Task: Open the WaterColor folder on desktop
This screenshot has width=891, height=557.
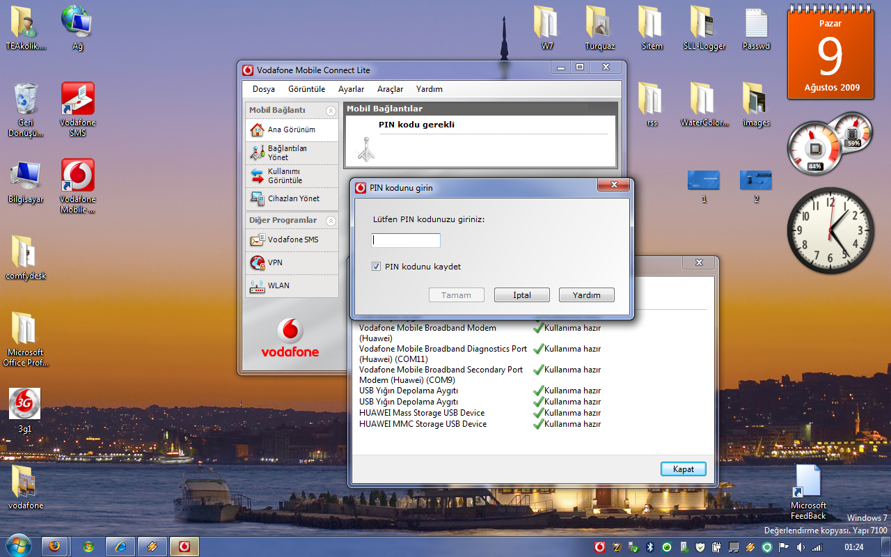Action: (x=704, y=104)
